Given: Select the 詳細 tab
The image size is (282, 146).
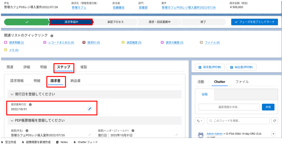Looking at the screenshot, I should (27, 67).
